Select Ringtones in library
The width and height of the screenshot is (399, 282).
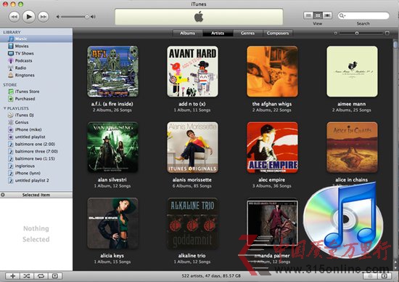click(x=36, y=75)
